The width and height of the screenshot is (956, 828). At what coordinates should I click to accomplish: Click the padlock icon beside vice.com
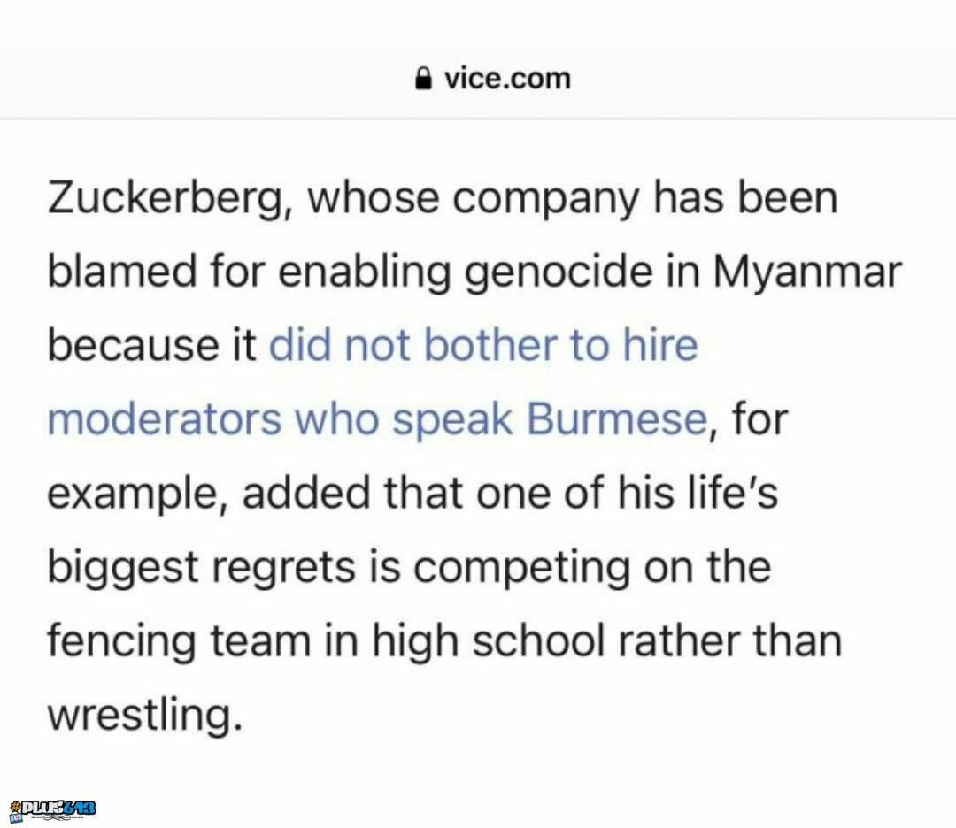pyautogui.click(x=423, y=78)
